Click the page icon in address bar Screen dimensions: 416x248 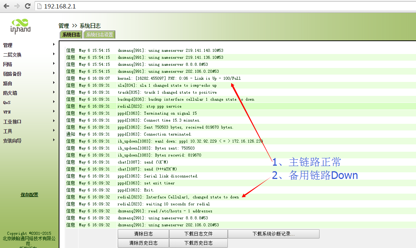40,7
